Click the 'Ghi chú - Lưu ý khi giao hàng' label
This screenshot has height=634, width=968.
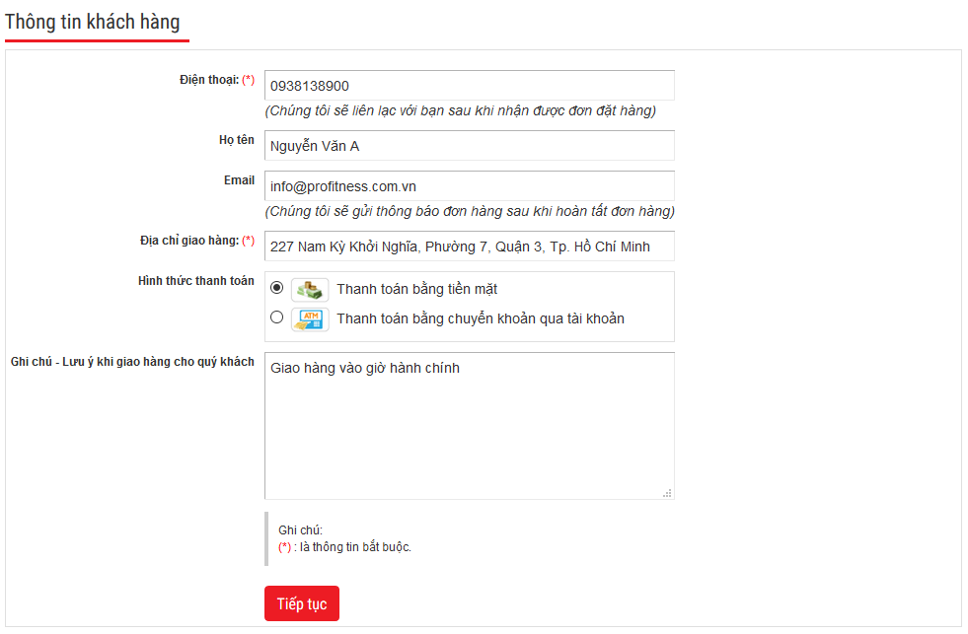pyautogui.click(x=132, y=362)
